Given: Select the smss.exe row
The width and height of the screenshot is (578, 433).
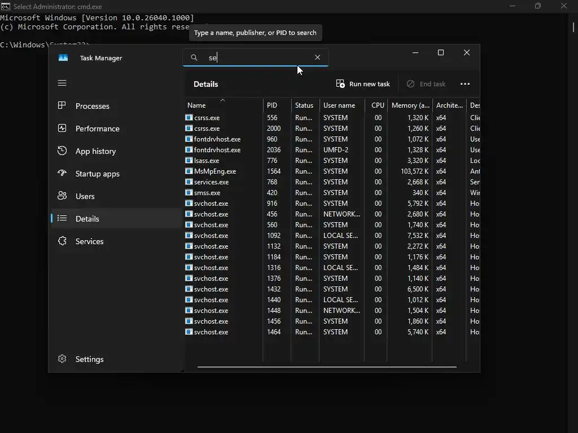Looking at the screenshot, I should coord(332,193).
